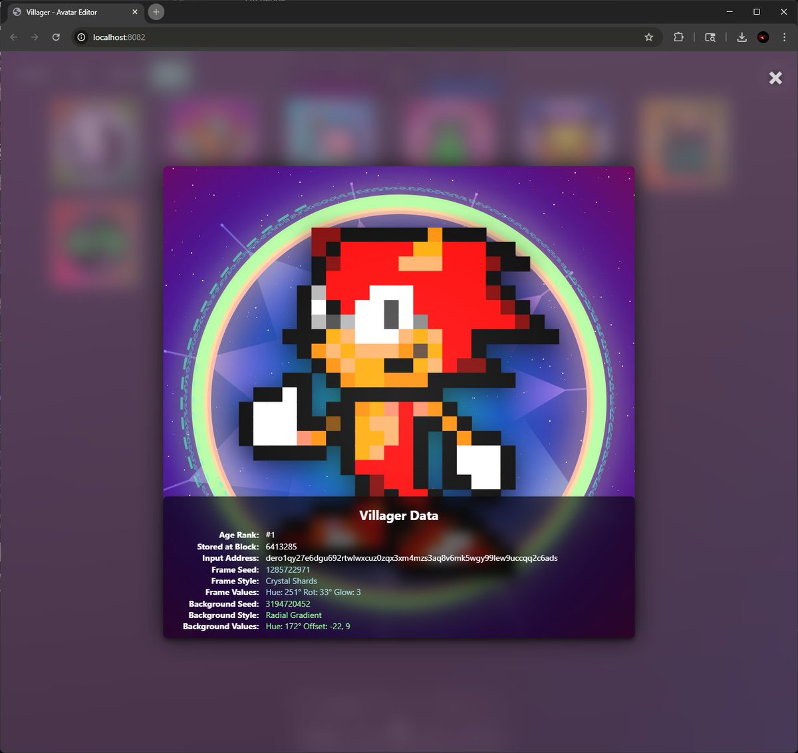The height and width of the screenshot is (753, 798).
Task: Open the browser extensions puzzle icon
Action: pyautogui.click(x=678, y=37)
